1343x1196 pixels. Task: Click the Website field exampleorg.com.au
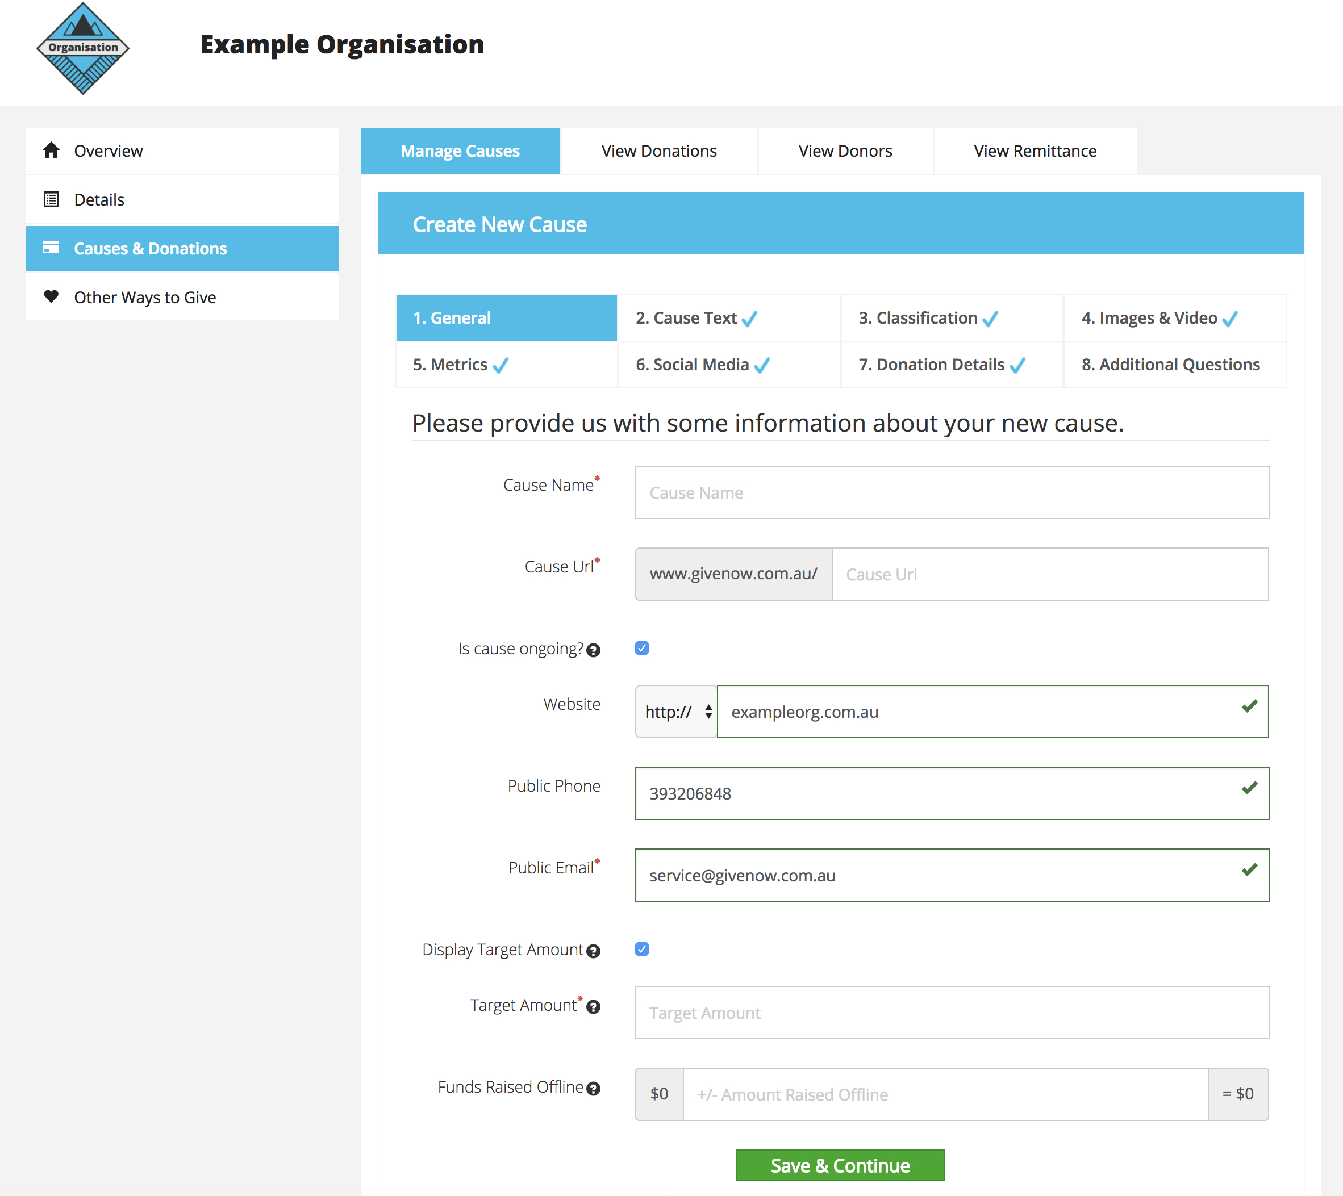pos(992,712)
